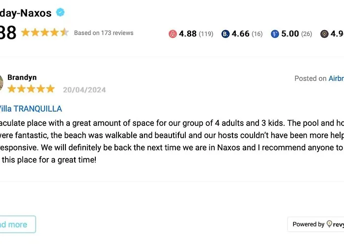Screen dimensions: 344x246
Task: Click the Revyoos pin logo icon
Action: tap(329, 224)
